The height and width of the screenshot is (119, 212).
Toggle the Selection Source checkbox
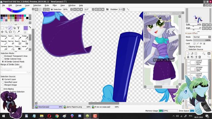click(x=187, y=50)
